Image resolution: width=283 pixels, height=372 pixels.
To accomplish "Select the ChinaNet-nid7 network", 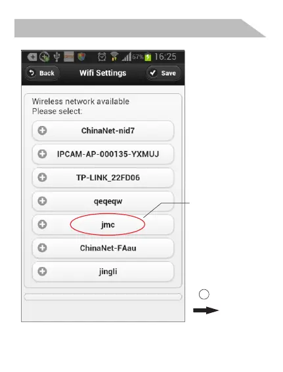I will tap(103, 131).
